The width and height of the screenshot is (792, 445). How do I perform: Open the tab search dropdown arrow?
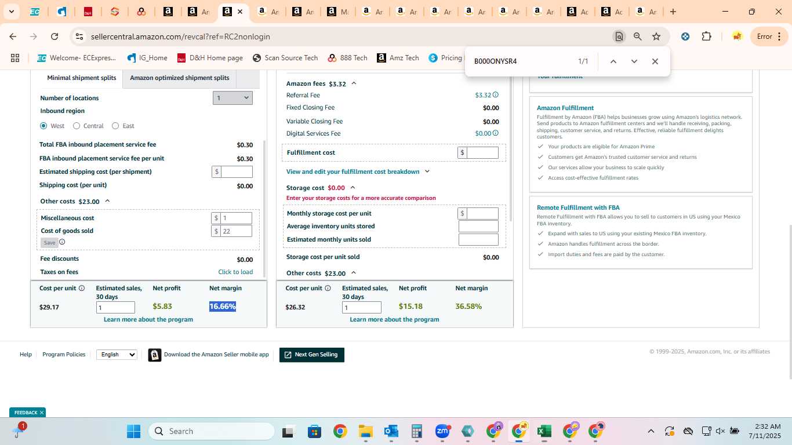pyautogui.click(x=11, y=12)
